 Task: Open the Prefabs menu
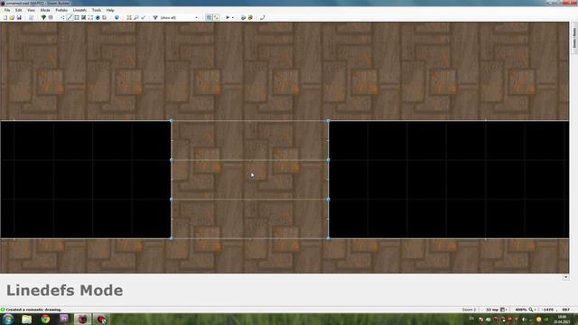tap(61, 10)
